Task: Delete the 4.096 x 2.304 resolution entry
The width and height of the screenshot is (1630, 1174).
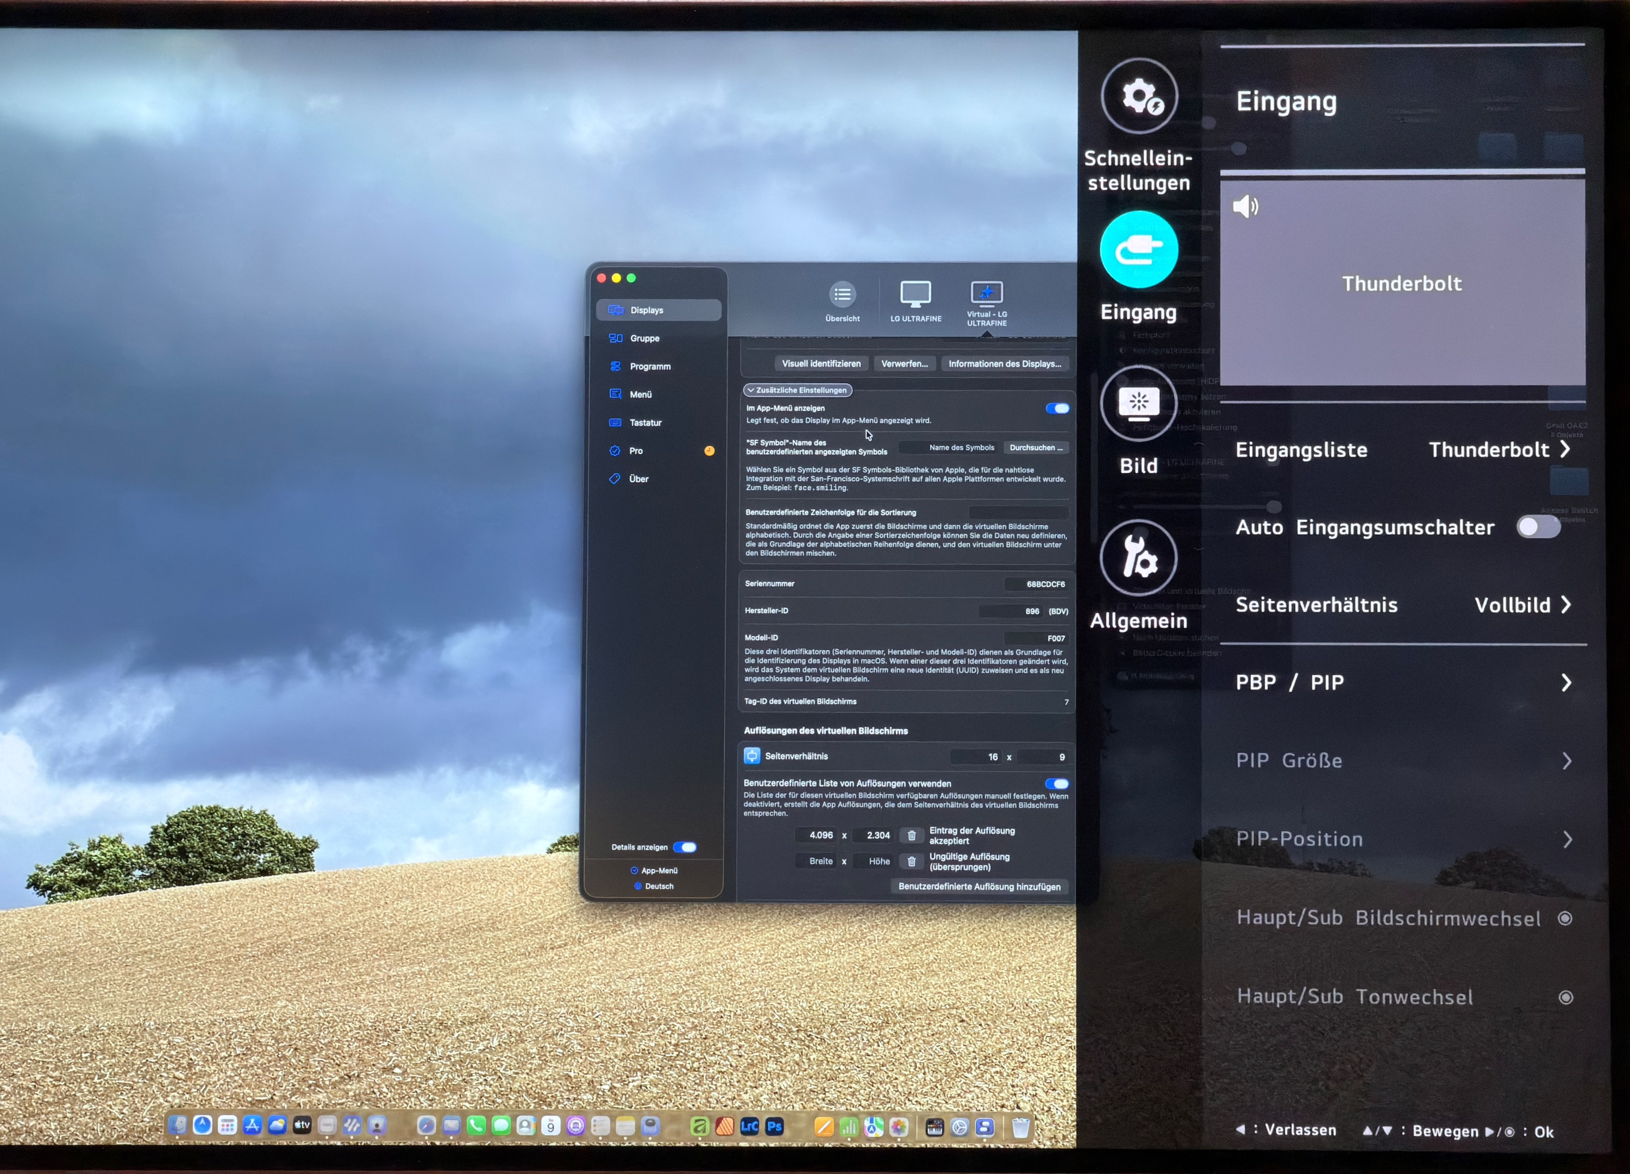Action: point(911,835)
